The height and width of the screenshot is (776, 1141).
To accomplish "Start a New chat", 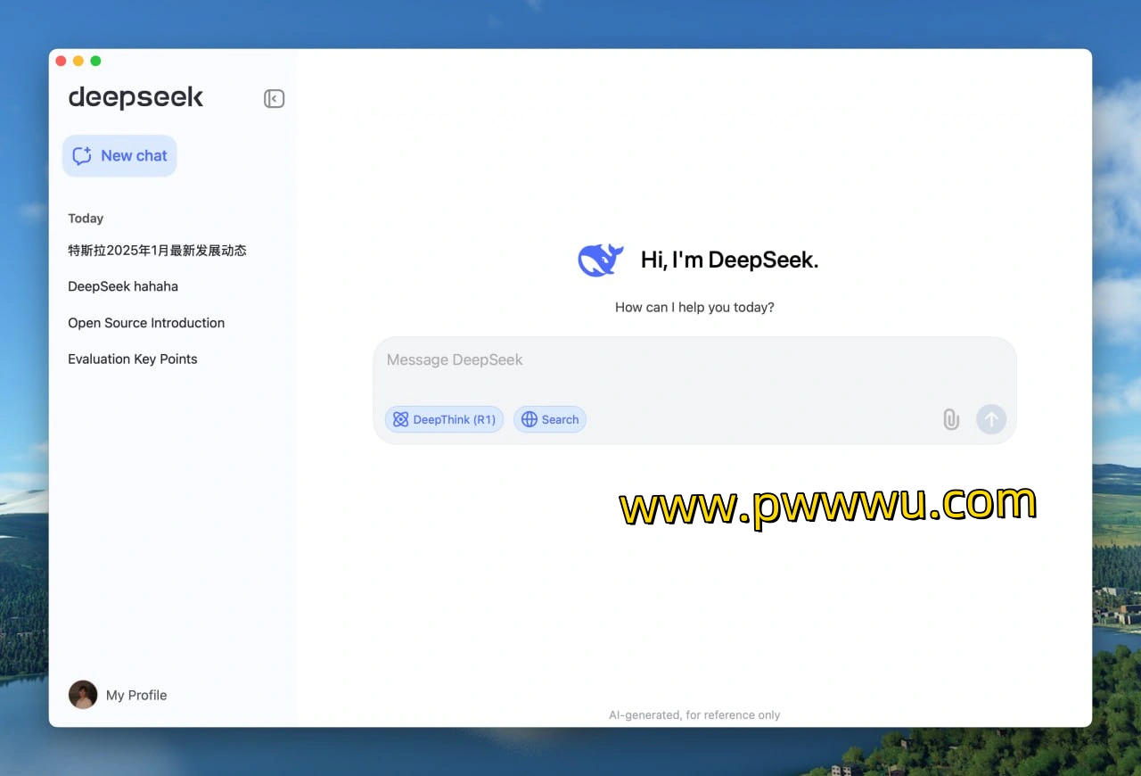I will pos(119,156).
